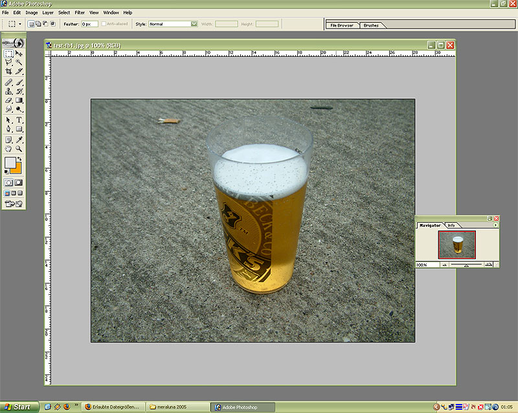Viewport: 518px width, 413px height.
Task: Open the Layer menu
Action: [48, 12]
